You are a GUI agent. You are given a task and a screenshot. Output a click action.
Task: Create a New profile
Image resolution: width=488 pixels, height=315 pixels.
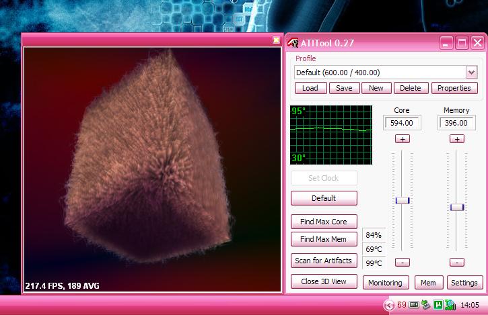click(376, 88)
